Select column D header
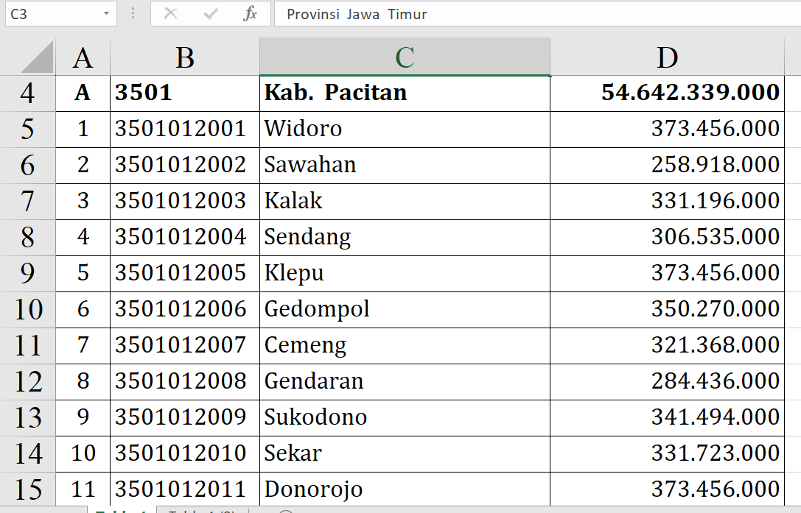This screenshot has width=801, height=513. coord(667,57)
